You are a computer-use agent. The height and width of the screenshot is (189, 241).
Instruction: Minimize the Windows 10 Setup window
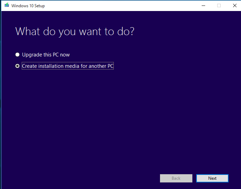[203, 6]
